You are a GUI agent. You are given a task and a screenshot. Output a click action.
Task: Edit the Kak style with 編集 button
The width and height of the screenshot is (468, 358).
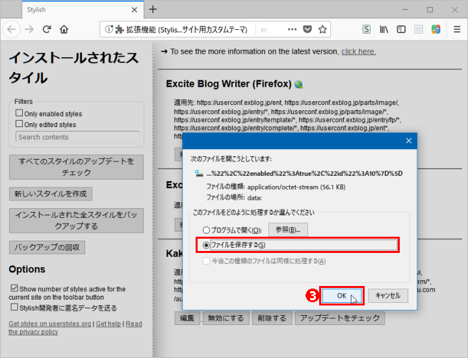click(187, 318)
